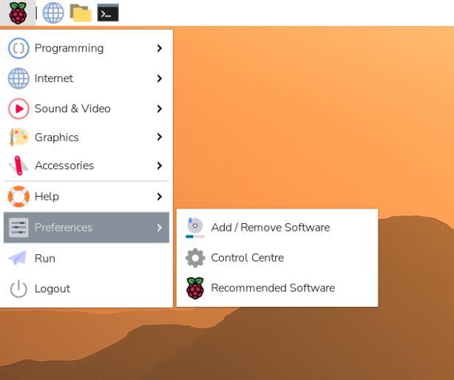454x380 pixels.
Task: Open the File Manager folder icon
Action: (x=80, y=13)
